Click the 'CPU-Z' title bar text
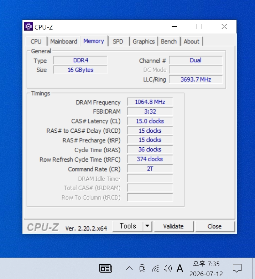Viewport: 255px width, 279px height. (43, 27)
